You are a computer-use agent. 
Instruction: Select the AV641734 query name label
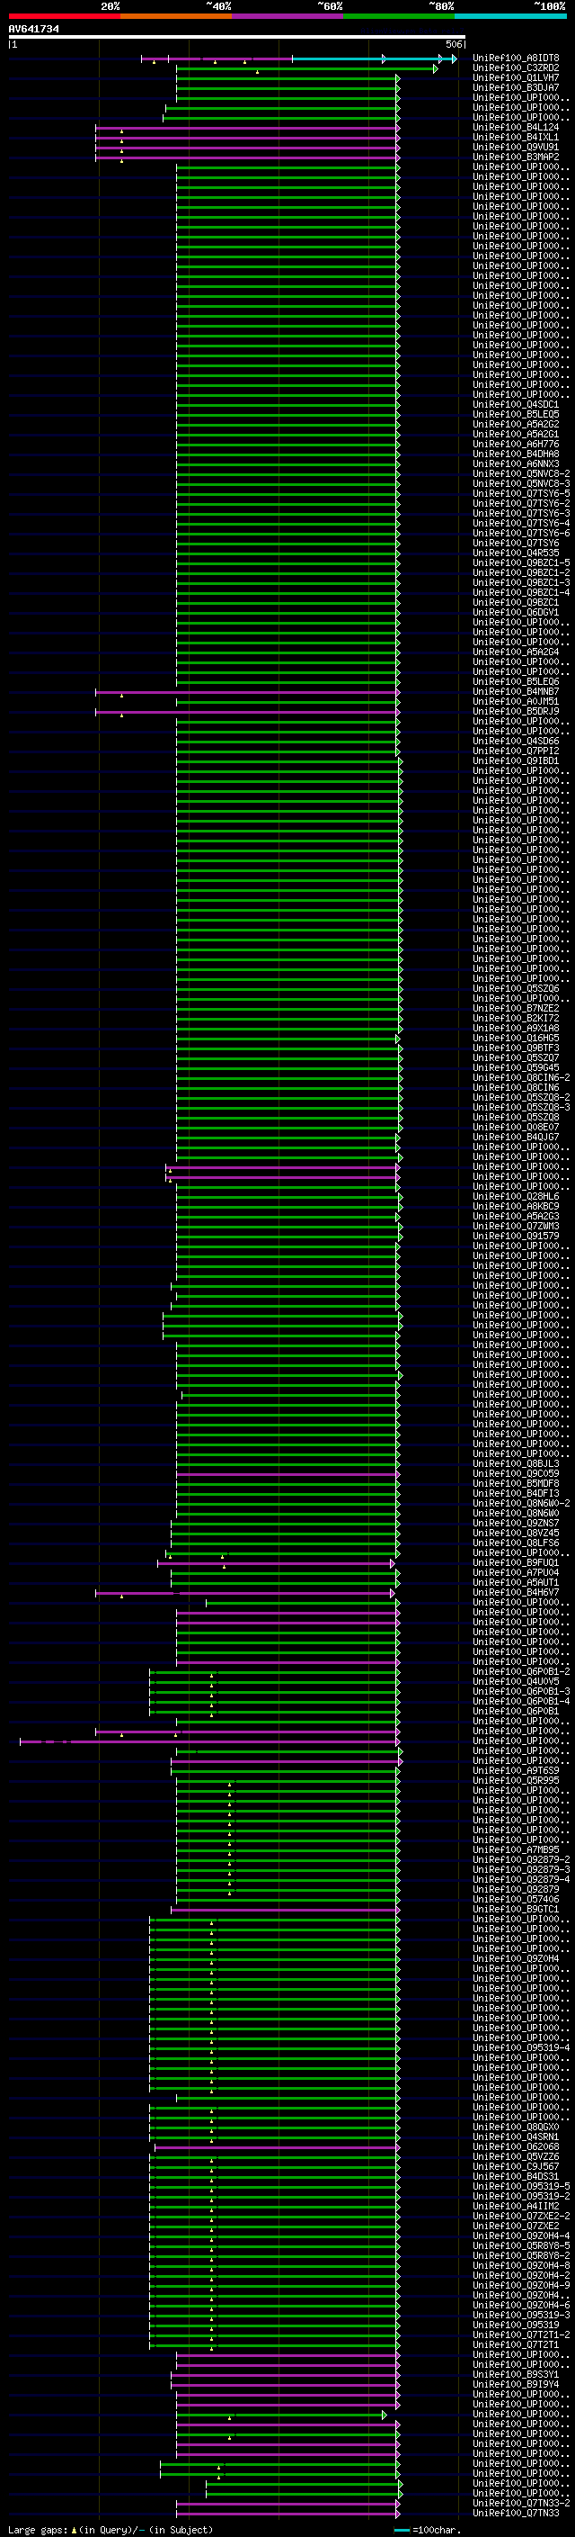click(x=34, y=30)
